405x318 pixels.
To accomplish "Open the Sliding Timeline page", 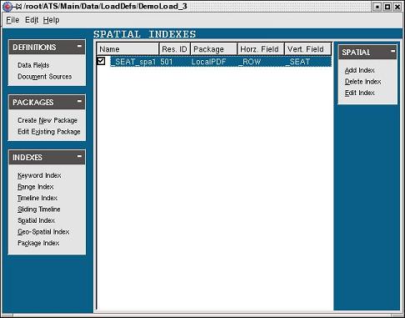I will tap(39, 209).
